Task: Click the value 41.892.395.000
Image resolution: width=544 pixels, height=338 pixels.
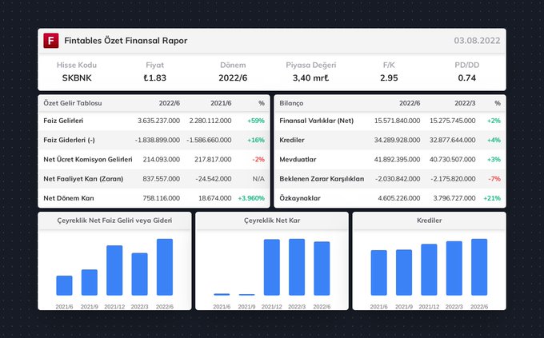Action: coord(397,160)
